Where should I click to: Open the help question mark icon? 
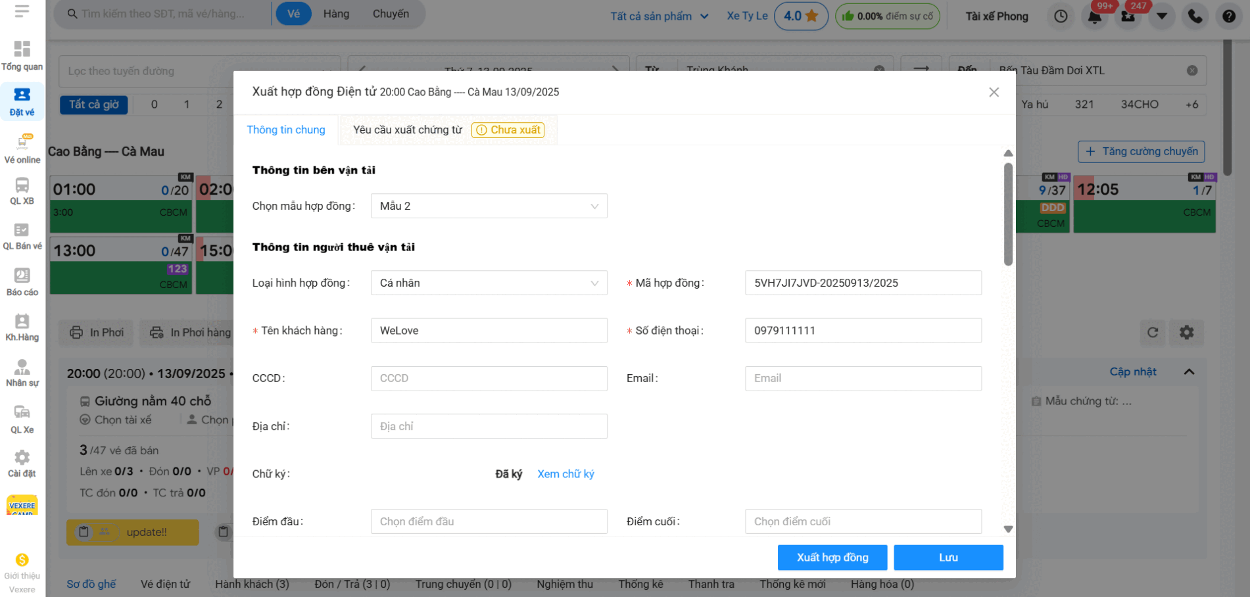point(1228,16)
